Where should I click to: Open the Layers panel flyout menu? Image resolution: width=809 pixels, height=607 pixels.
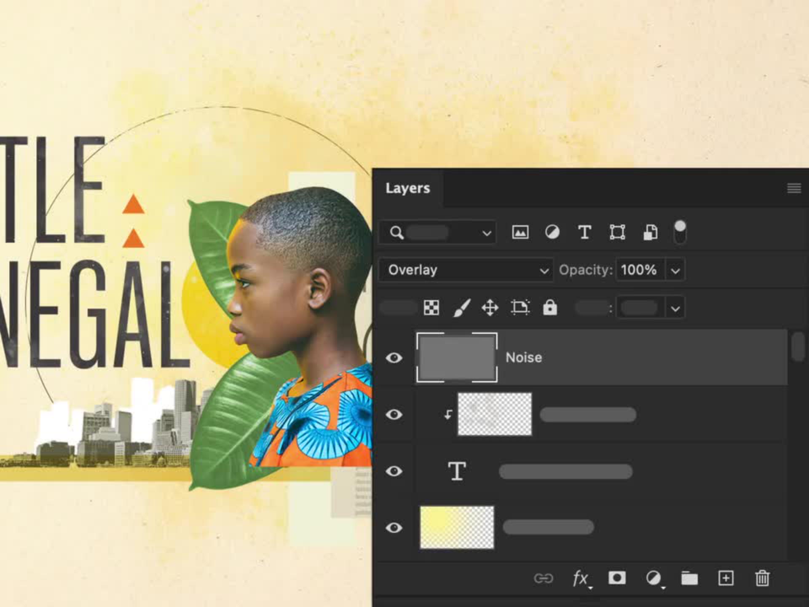[x=794, y=188]
